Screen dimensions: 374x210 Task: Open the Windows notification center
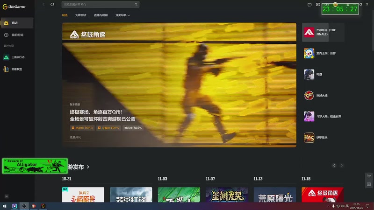point(367,206)
